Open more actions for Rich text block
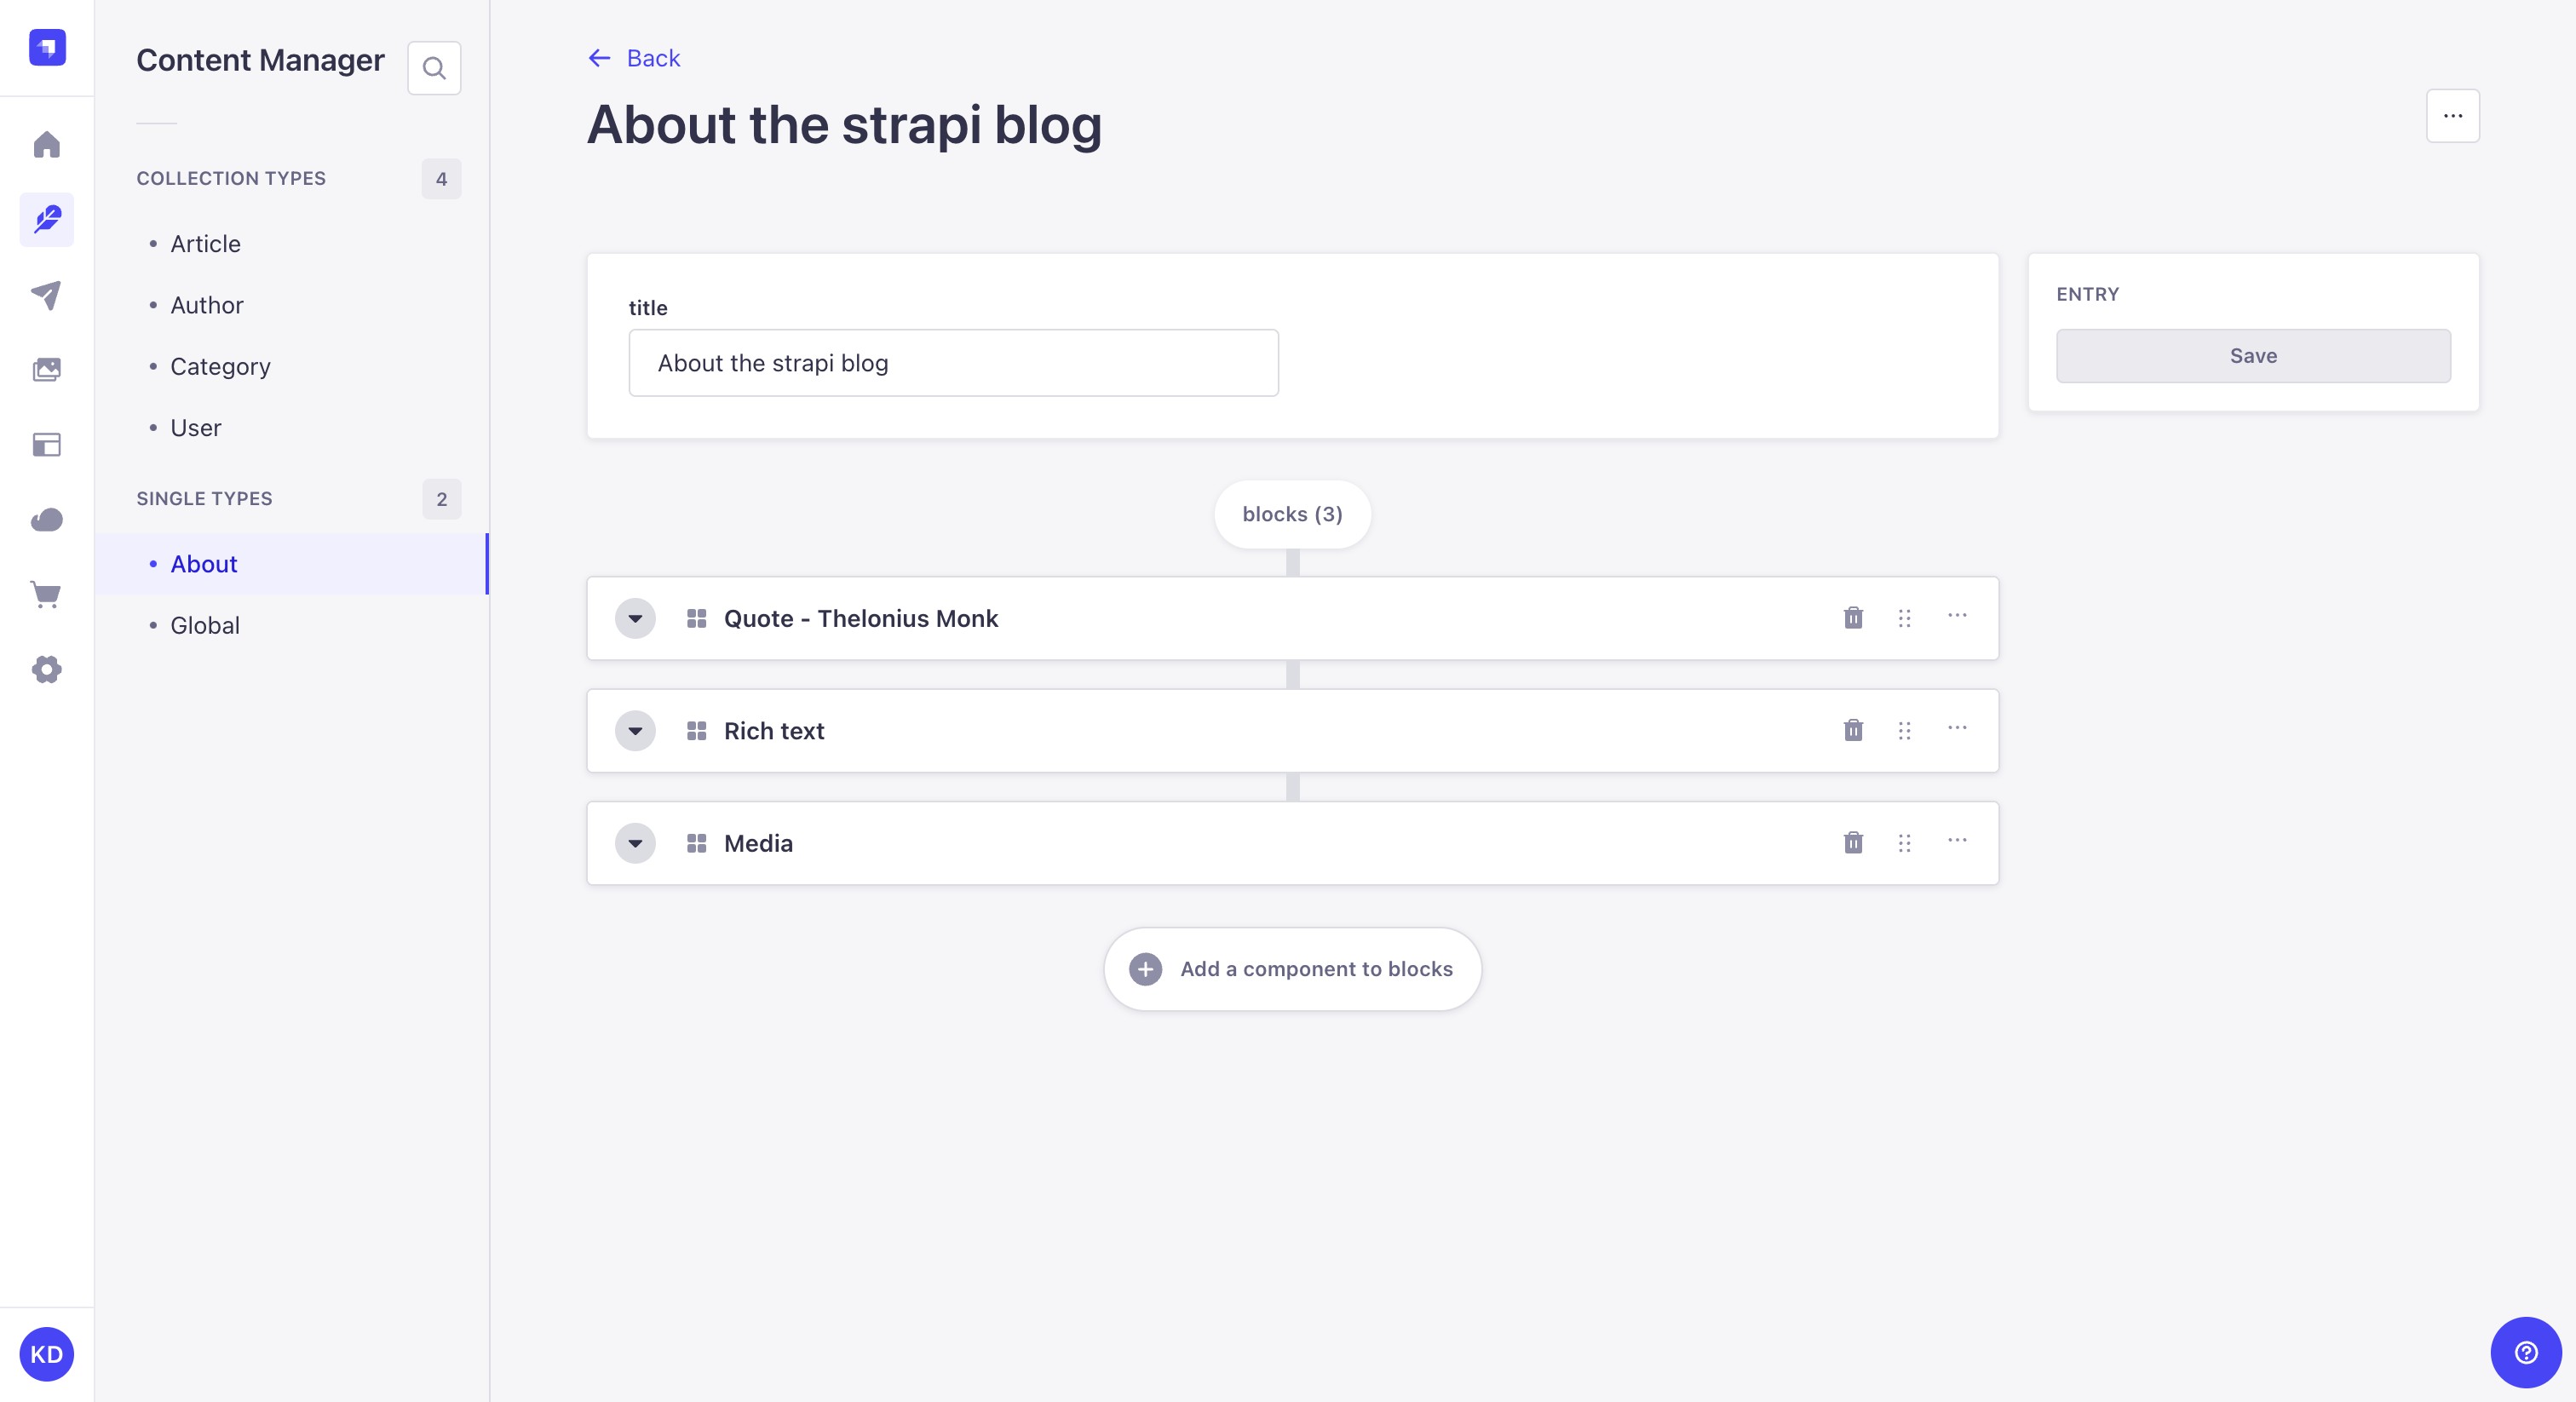 tap(1957, 729)
